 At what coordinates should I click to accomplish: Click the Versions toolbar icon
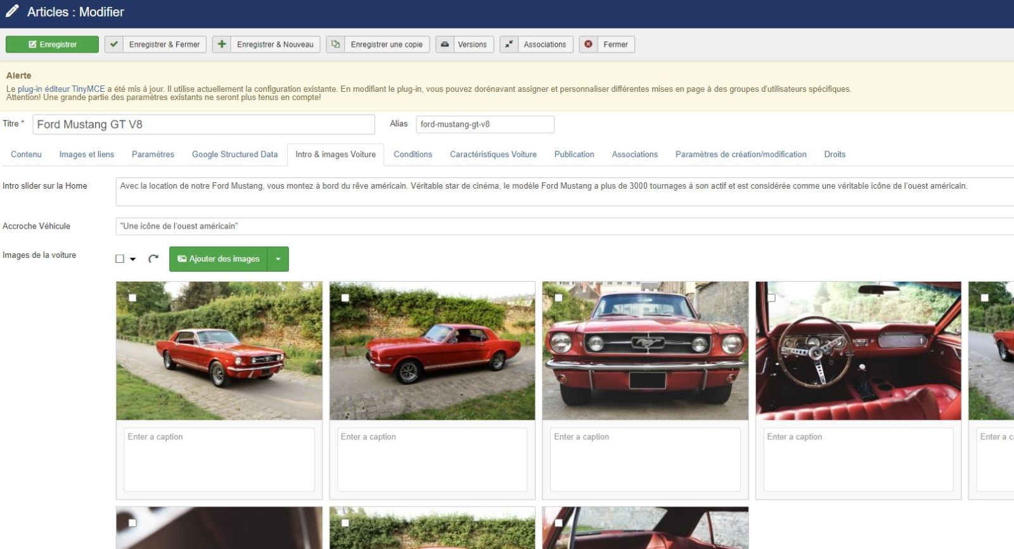[x=445, y=44]
